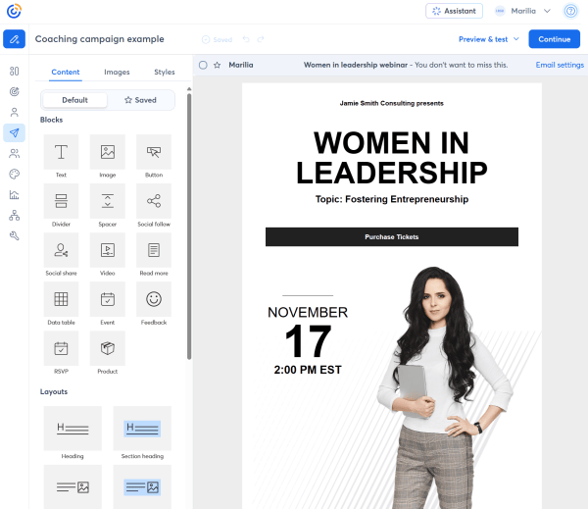
Task: Select the Divider block
Action: point(61,201)
